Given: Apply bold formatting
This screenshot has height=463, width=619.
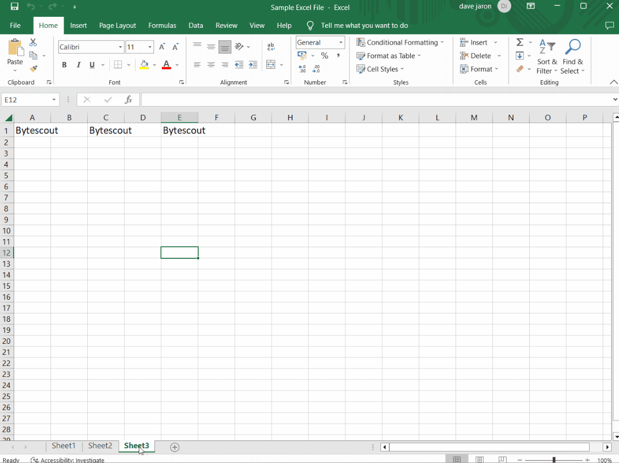Looking at the screenshot, I should (64, 65).
